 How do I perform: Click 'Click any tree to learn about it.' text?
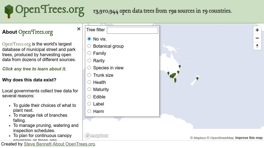[34, 69]
